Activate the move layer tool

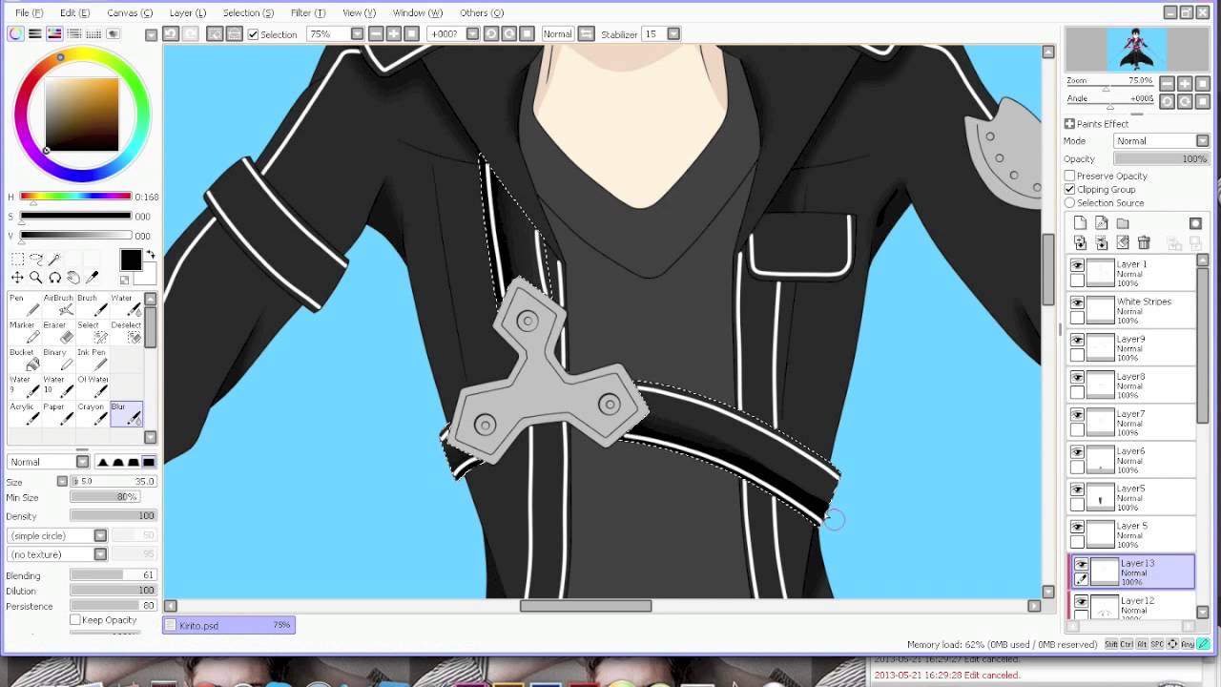point(17,278)
